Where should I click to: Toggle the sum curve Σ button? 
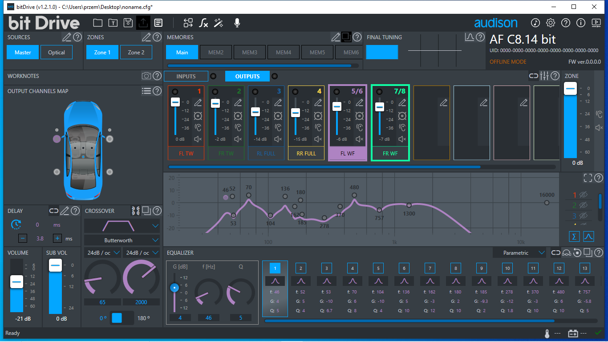(574, 236)
